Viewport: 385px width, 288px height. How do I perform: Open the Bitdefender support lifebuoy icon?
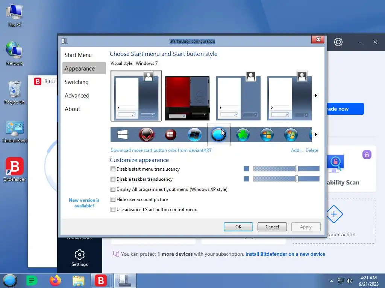coord(338,42)
